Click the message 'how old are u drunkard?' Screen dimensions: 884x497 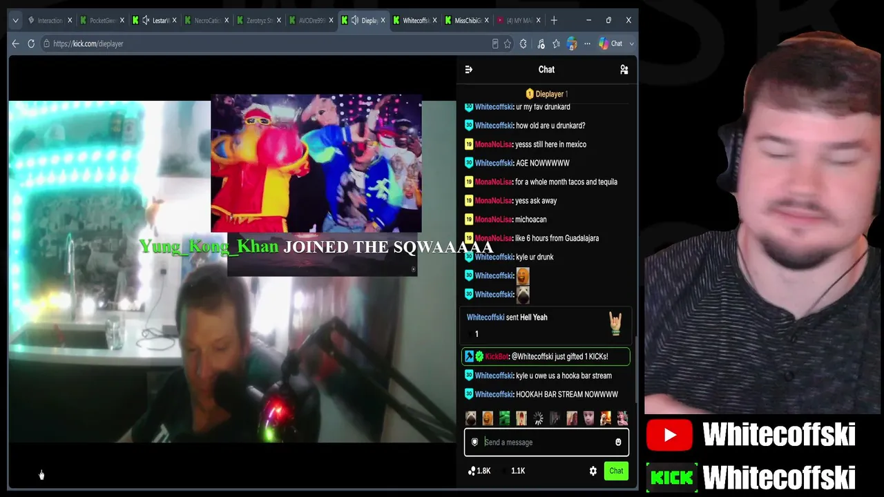click(550, 126)
